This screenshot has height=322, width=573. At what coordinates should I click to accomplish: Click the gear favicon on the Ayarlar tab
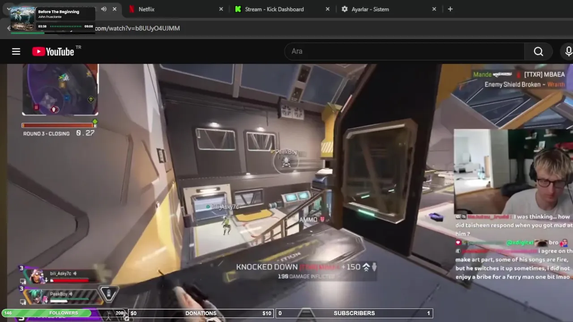pos(345,9)
